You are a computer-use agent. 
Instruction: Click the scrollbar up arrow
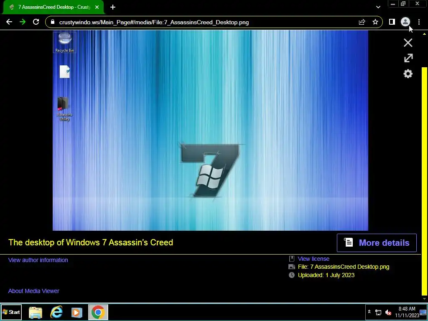pos(424,34)
